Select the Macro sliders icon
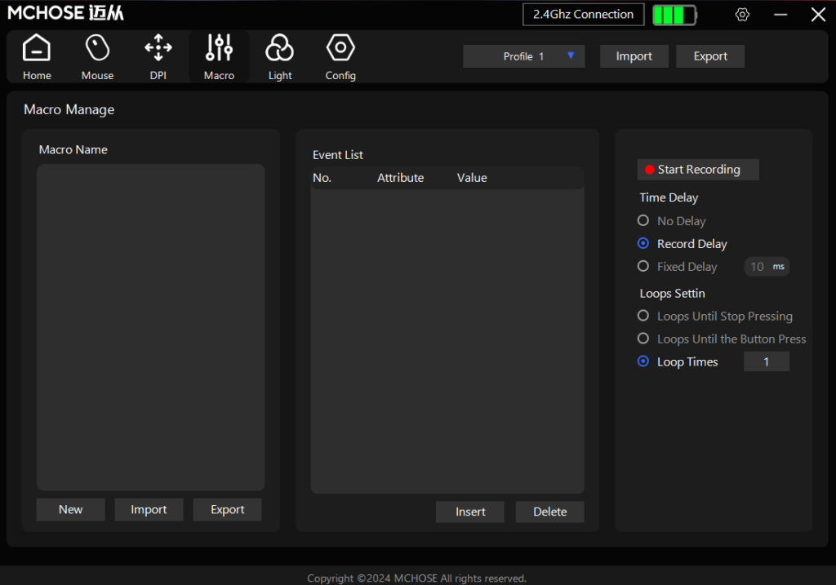Image resolution: width=836 pixels, height=585 pixels. tap(219, 49)
